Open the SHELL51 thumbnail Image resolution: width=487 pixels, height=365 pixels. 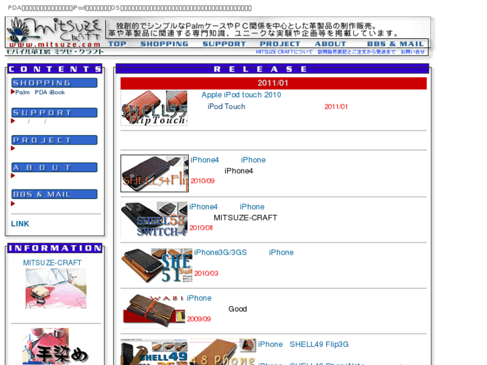[x=157, y=265]
